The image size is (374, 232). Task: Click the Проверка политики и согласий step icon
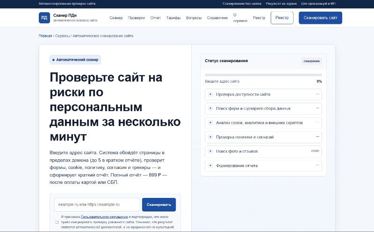click(210, 137)
